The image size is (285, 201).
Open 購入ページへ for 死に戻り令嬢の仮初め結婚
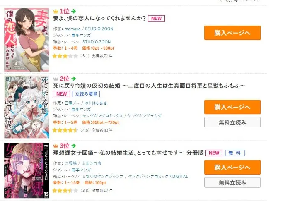coord(232,107)
